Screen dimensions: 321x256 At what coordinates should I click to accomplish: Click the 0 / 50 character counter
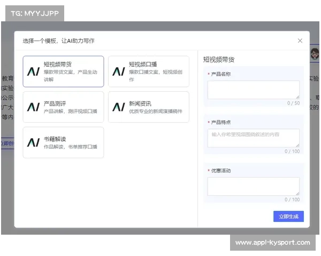[x=293, y=103]
